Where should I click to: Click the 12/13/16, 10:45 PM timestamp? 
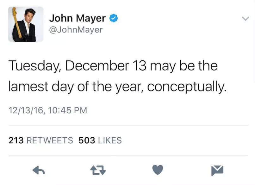[x=48, y=110]
